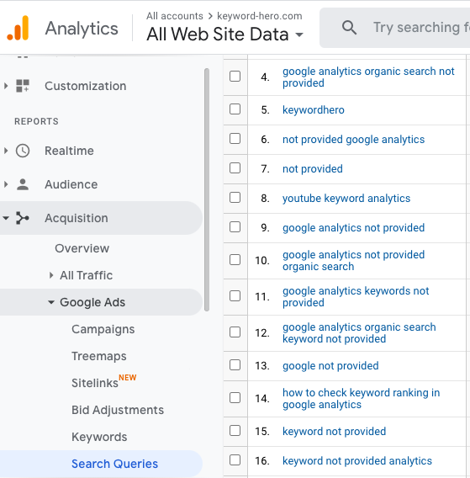The image size is (470, 478).
Task: Open the All Traffic item
Action: (87, 275)
